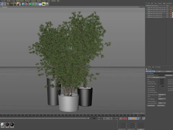The image size is (173, 130).
Task: Click green Play Forwards button
Action: coord(108,118)
